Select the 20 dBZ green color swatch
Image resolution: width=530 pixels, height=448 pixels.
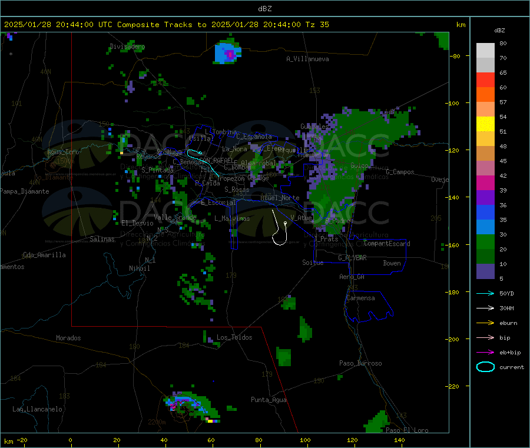[x=485, y=241]
